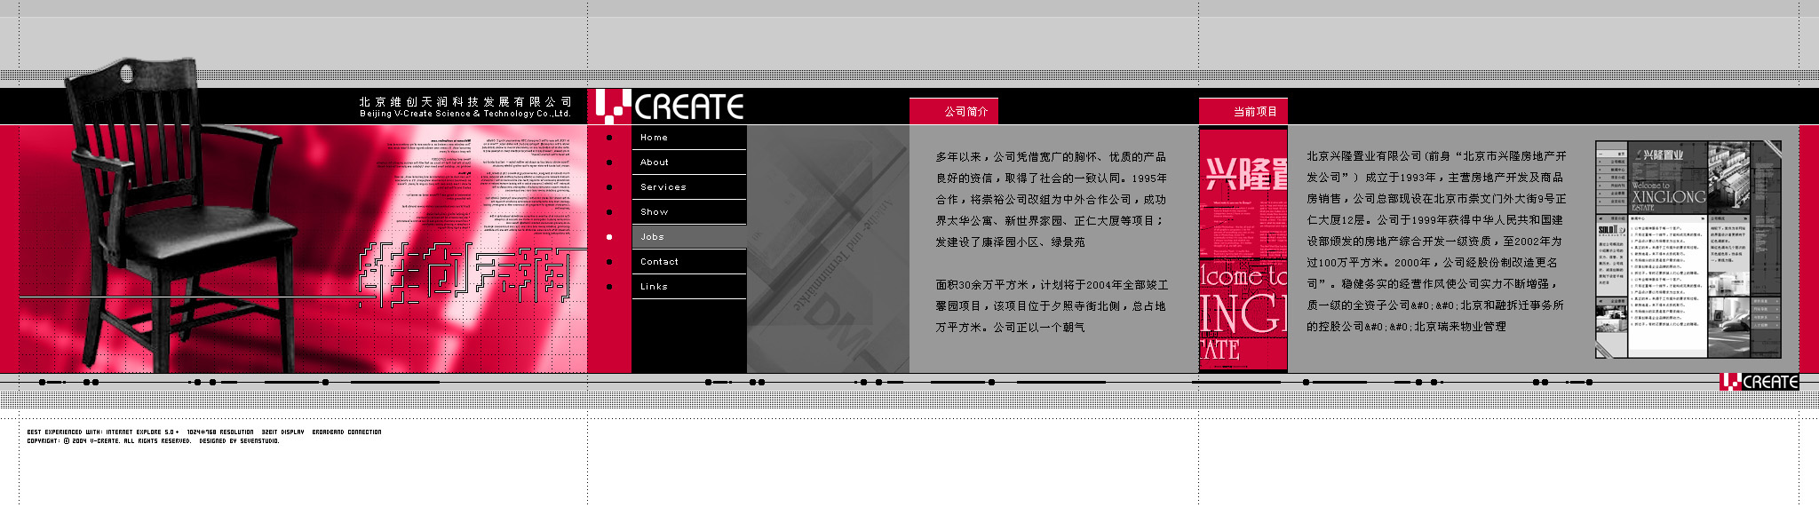This screenshot has width=1819, height=515.
Task: Click the paragraph starting 多年以来
Action: coord(1051,200)
